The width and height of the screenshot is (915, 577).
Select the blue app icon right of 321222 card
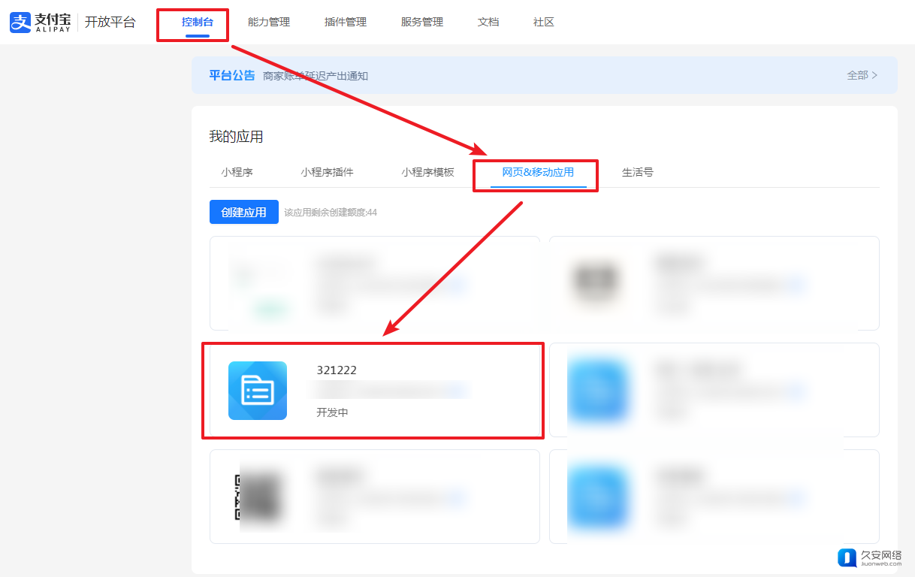coord(597,391)
